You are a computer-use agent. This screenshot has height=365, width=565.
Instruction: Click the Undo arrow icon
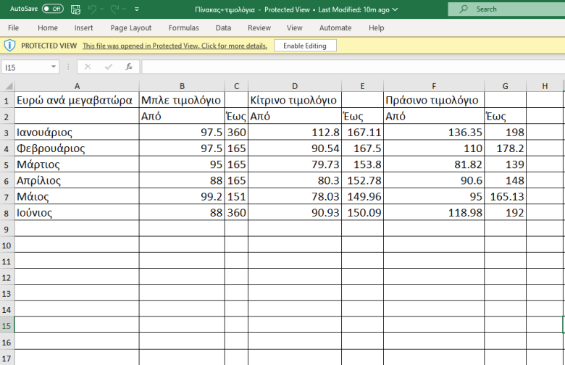[x=92, y=9]
